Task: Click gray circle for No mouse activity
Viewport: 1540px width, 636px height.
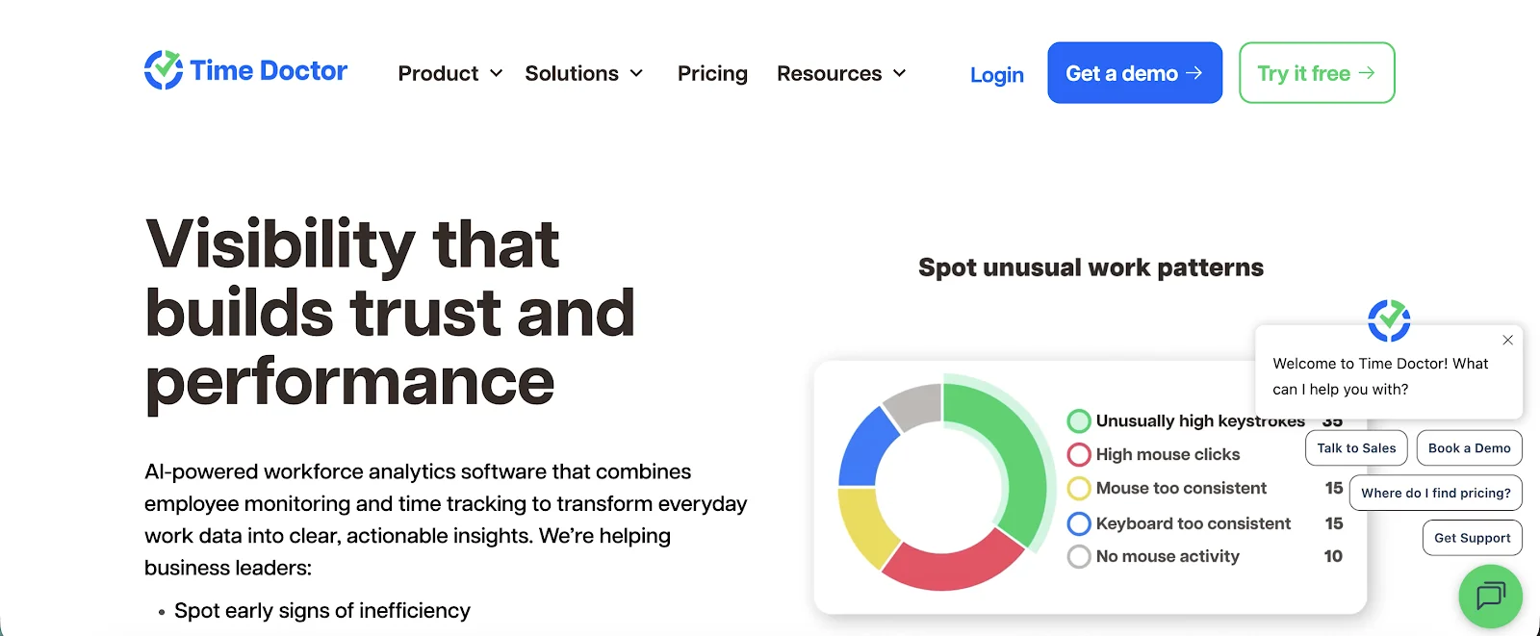Action: (x=1079, y=556)
